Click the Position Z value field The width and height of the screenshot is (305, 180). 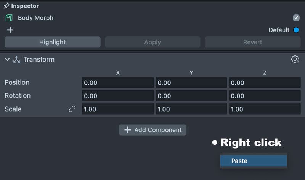coord(264,82)
